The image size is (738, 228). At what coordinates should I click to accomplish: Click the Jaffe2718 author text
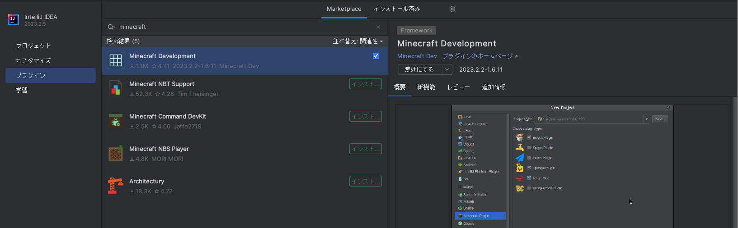coord(188,126)
